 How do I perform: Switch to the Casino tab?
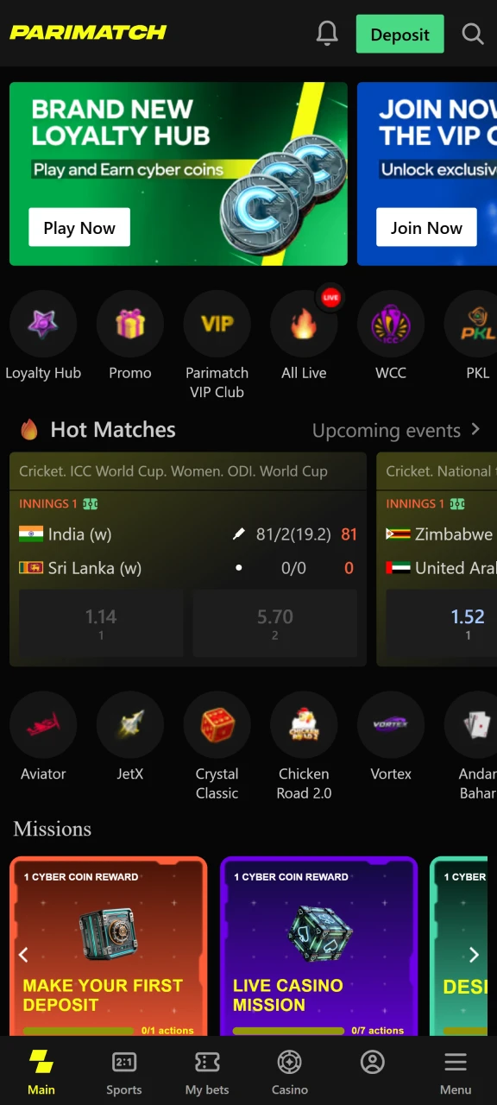tap(290, 1072)
